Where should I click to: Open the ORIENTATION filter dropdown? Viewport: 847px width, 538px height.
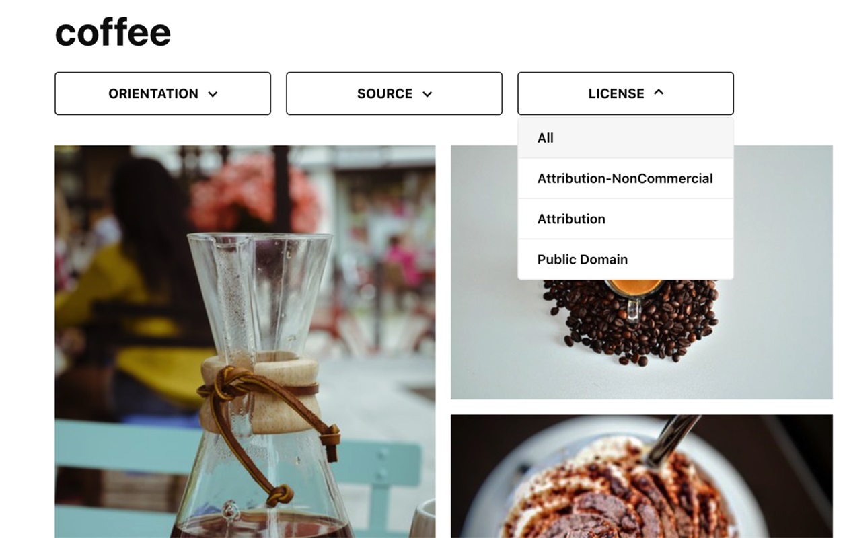point(163,93)
